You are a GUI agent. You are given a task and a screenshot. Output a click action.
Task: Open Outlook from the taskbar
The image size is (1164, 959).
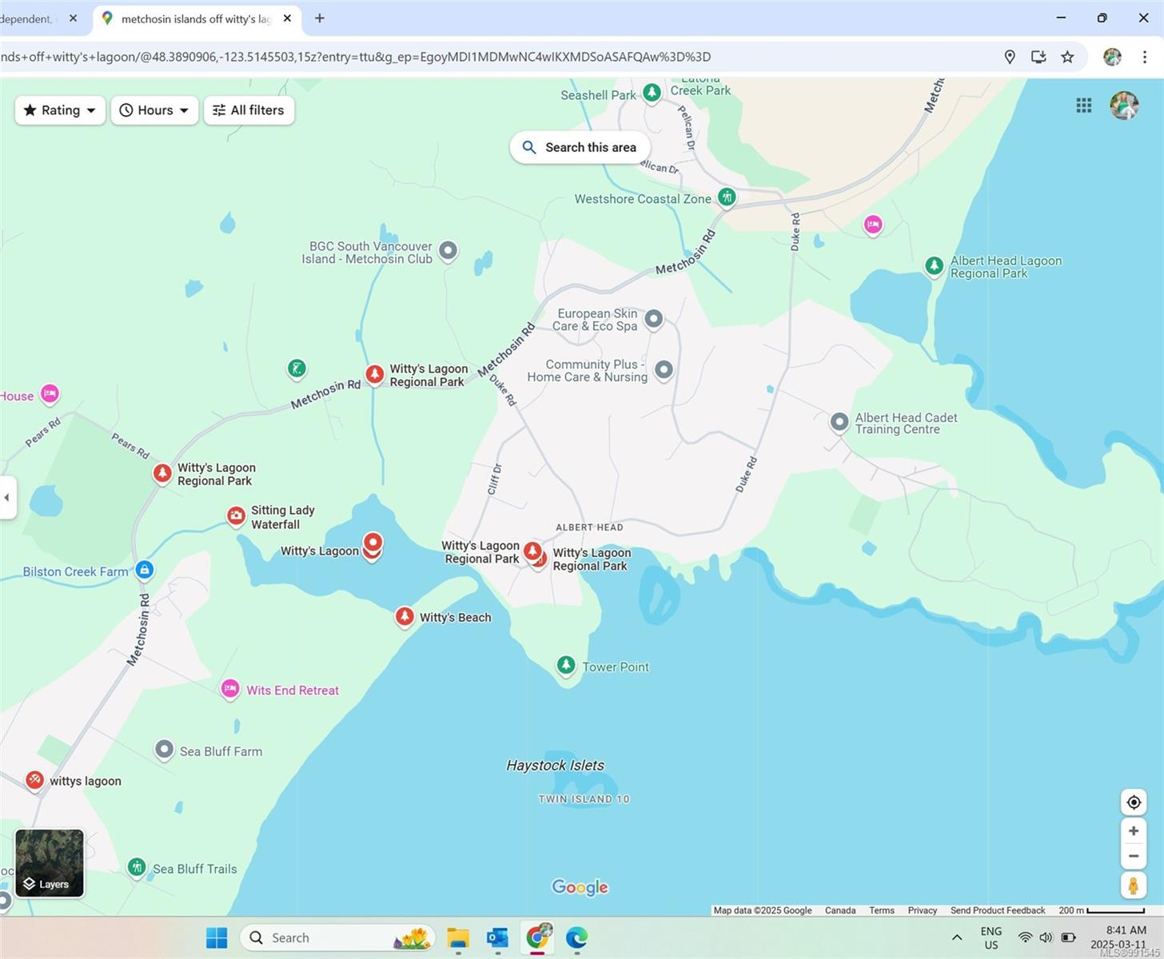(497, 937)
